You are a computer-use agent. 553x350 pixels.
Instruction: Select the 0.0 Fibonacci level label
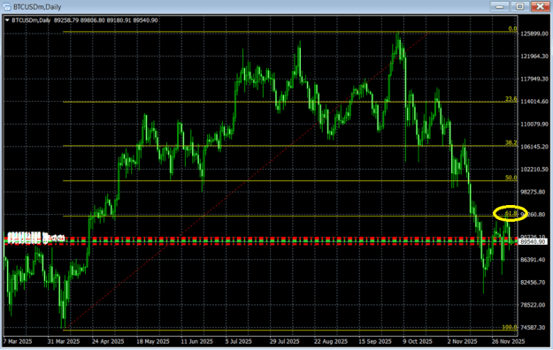[512, 29]
